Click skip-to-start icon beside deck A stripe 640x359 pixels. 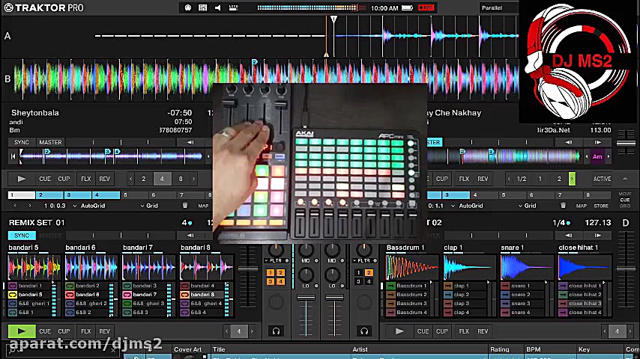pos(14,156)
